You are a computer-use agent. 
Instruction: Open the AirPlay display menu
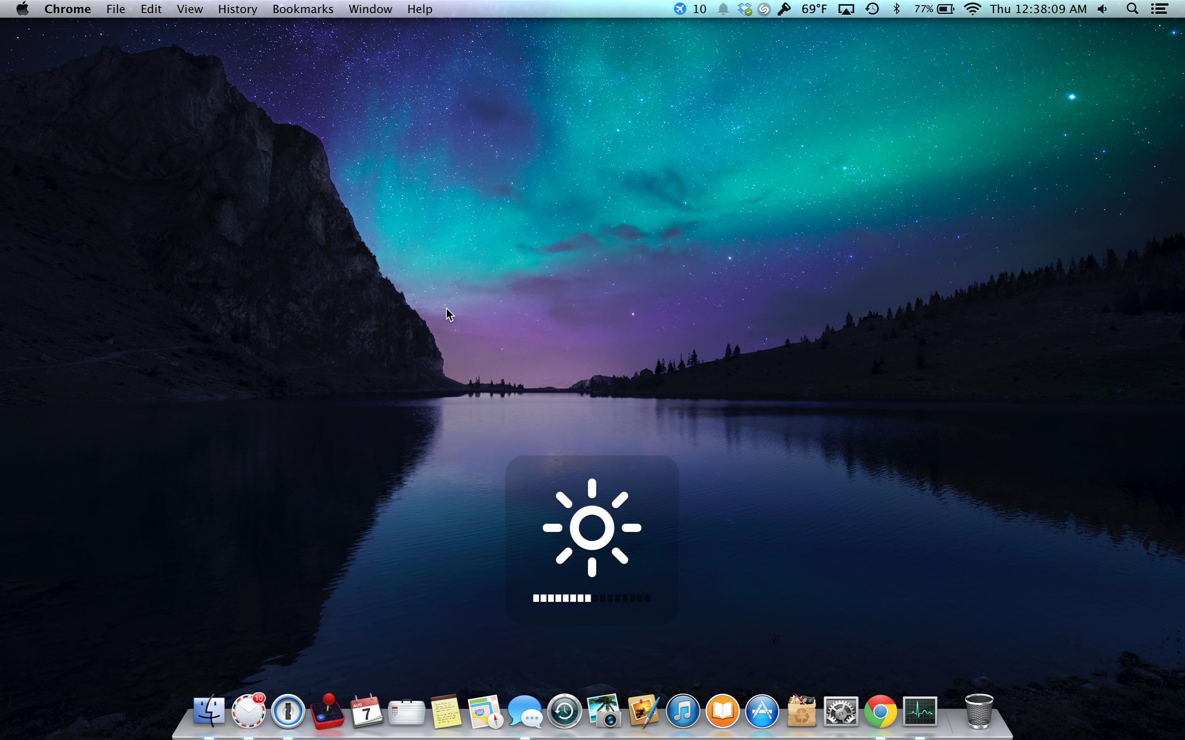point(846,9)
